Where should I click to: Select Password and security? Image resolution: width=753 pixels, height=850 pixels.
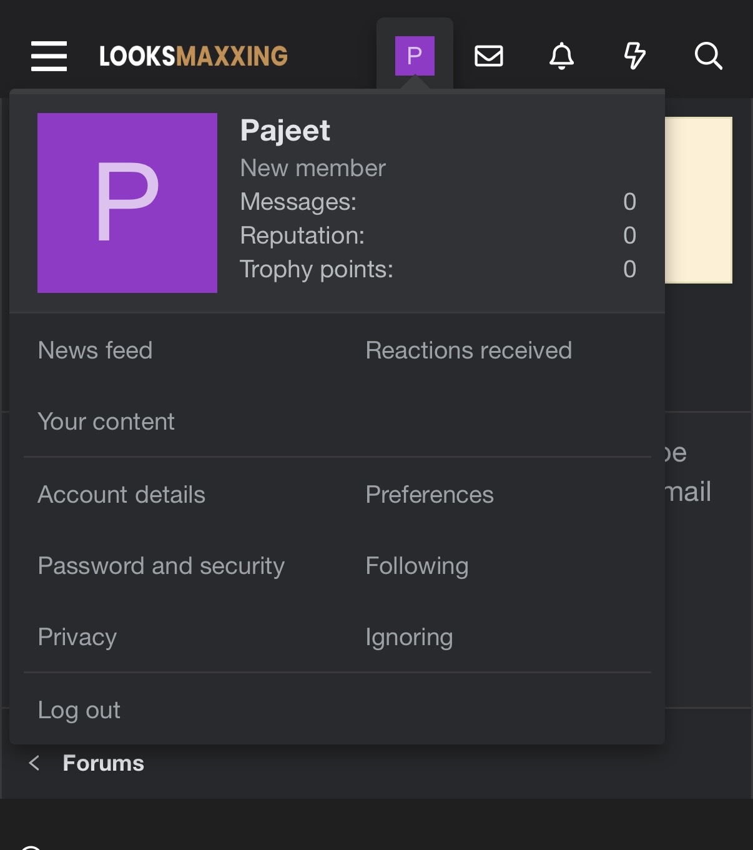point(161,566)
